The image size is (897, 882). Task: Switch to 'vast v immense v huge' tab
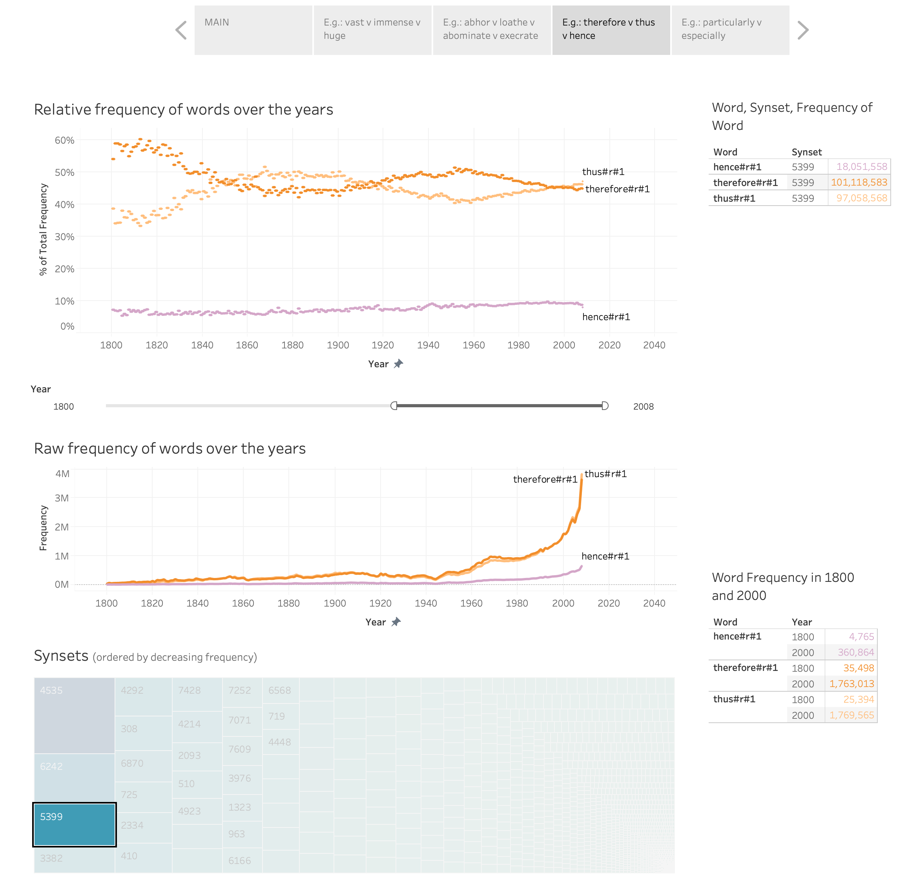click(x=372, y=31)
